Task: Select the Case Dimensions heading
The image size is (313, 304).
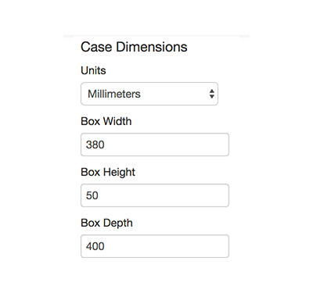Action: click(134, 47)
